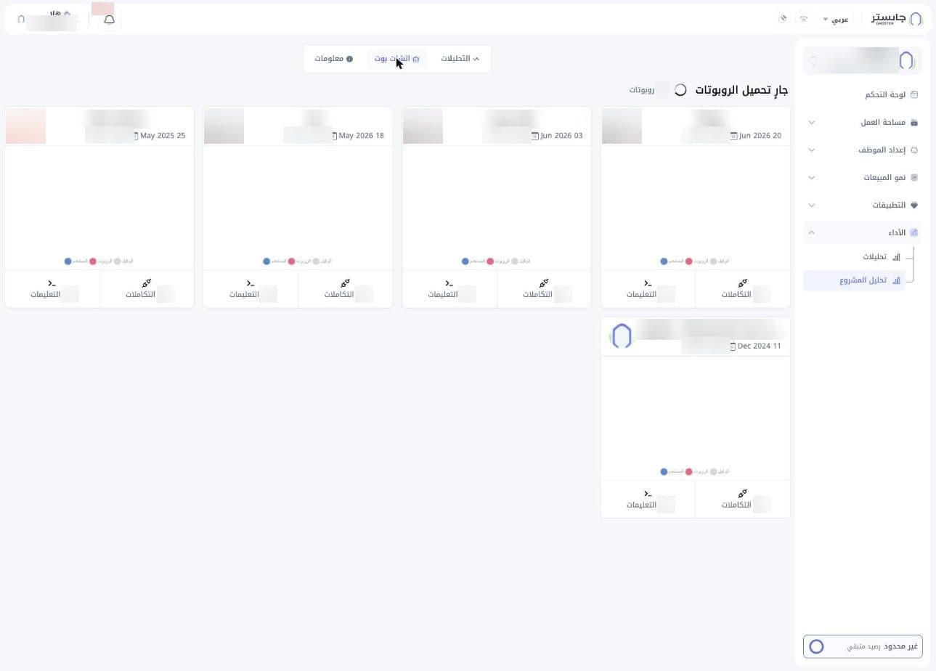This screenshot has height=671, width=936.
Task: Click the مساحة العمل briefcase icon
Action: click(914, 122)
